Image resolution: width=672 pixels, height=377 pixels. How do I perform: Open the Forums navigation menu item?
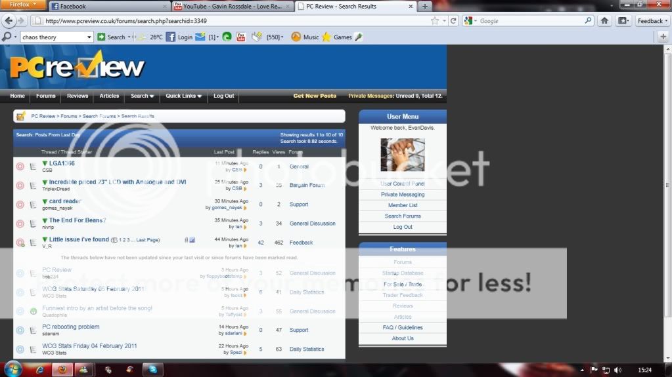coord(46,96)
